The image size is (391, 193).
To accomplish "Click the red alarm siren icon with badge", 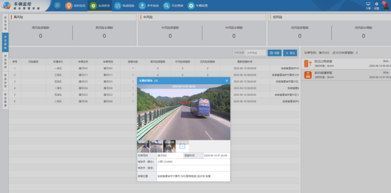I will pyautogui.click(x=386, y=5).
